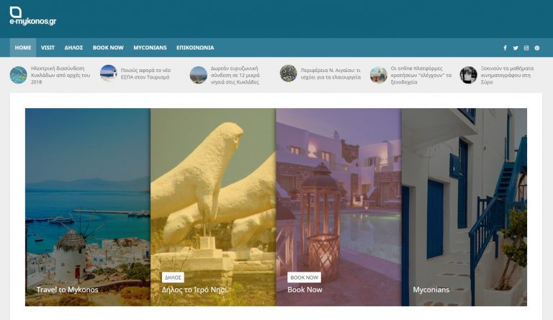Open BOOK NOW in the navigation bar
Image resolution: width=553 pixels, height=320 pixels.
(x=108, y=48)
